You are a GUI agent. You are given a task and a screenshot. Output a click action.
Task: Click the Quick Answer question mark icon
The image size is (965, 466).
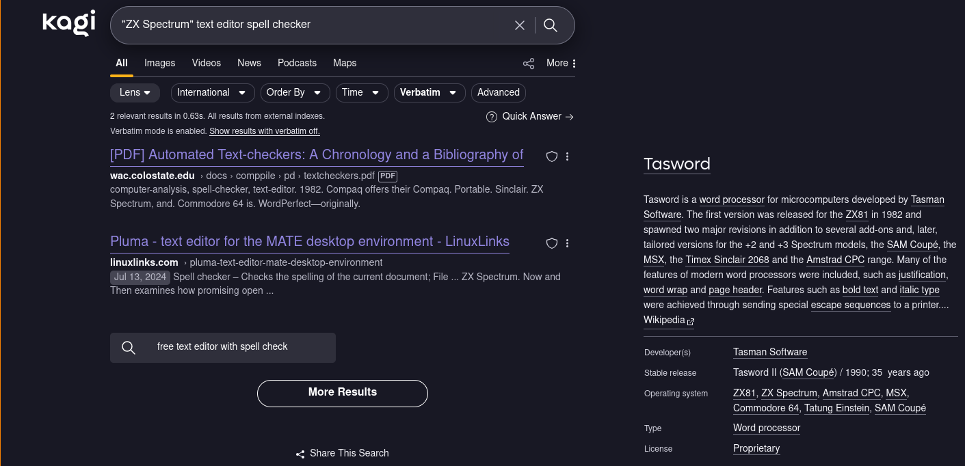pos(491,117)
